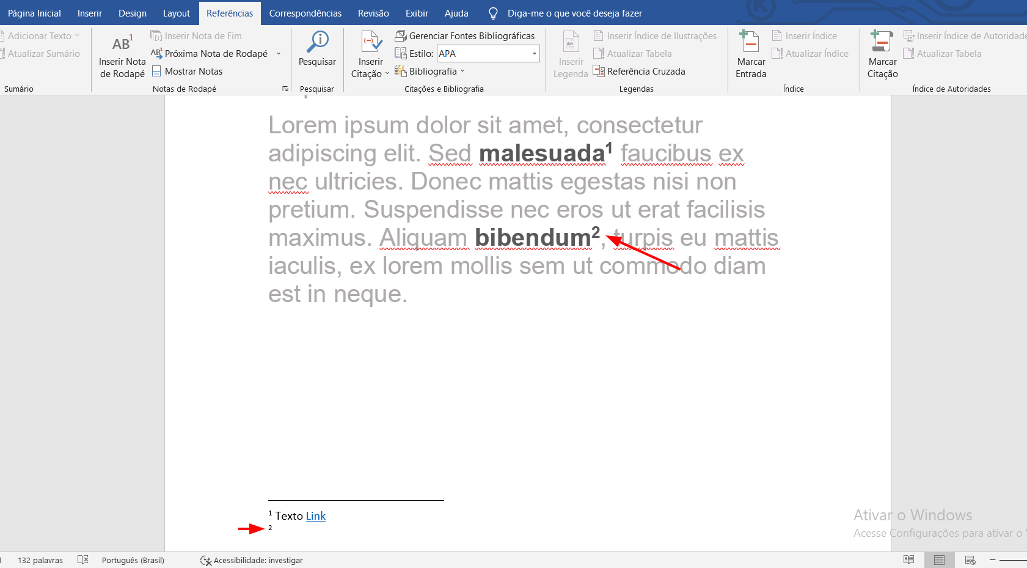Open the Design tab

133,13
